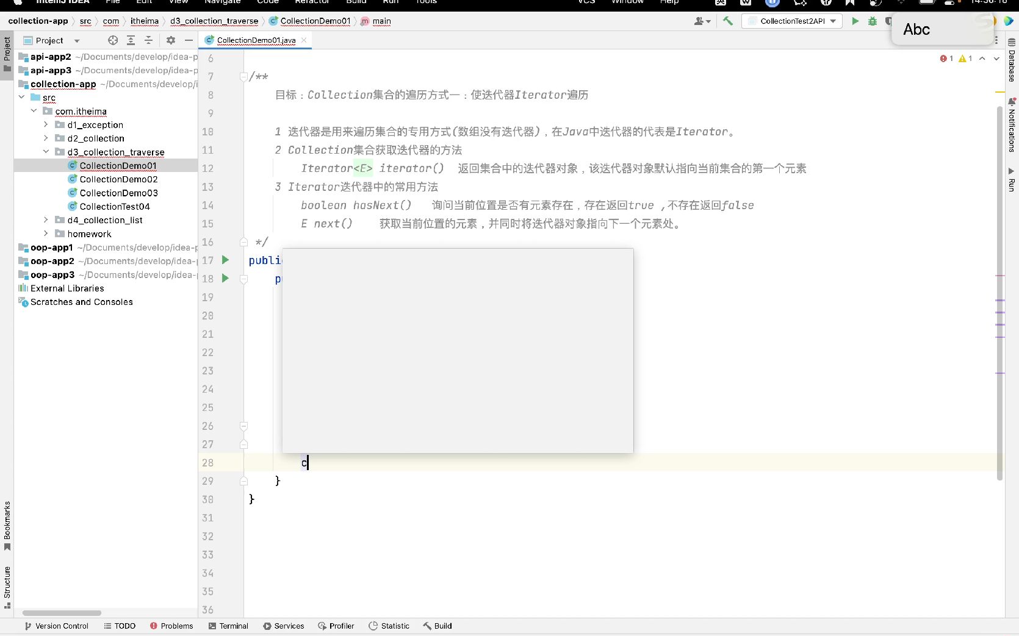This screenshot has height=636, width=1019.
Task: Open the code-with-me user icon menu
Action: coord(702,21)
